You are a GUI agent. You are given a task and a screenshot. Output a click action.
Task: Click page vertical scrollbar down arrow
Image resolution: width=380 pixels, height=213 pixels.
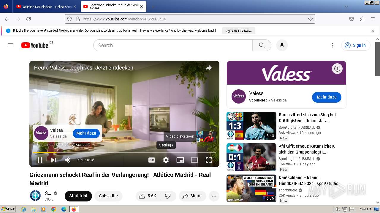[378, 203]
